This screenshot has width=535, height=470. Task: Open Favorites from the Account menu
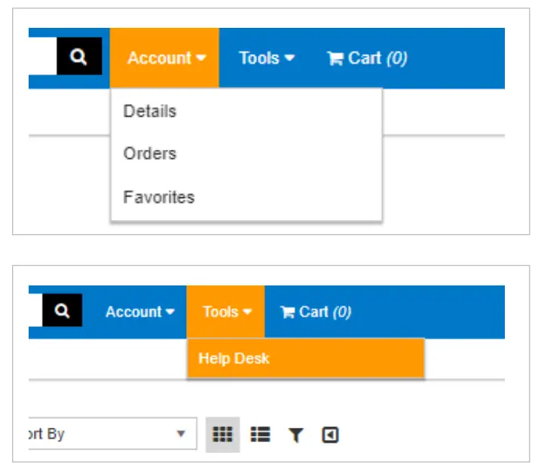click(159, 197)
